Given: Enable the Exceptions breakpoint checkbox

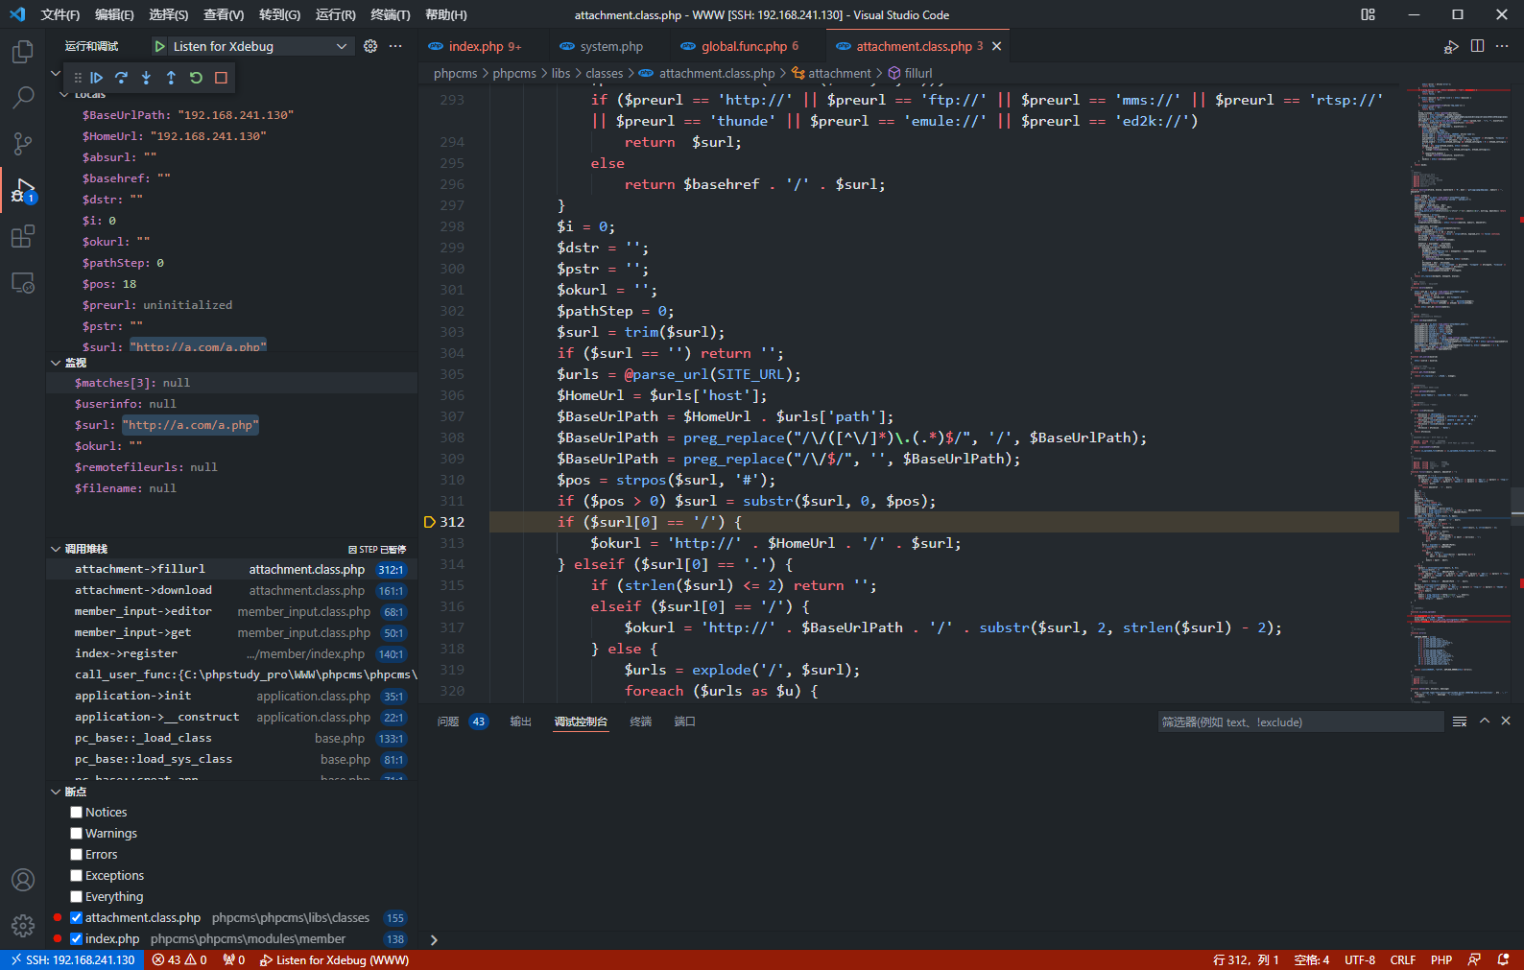Looking at the screenshot, I should click(x=77, y=876).
